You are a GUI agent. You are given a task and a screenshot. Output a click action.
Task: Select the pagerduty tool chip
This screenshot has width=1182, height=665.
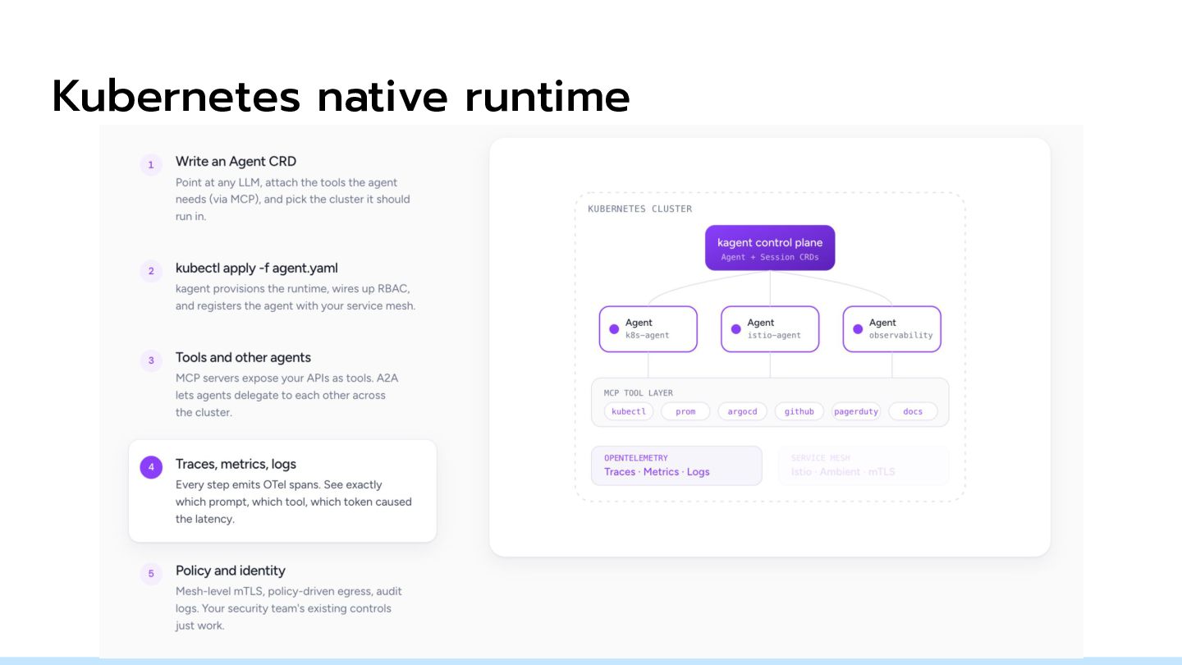click(x=856, y=411)
